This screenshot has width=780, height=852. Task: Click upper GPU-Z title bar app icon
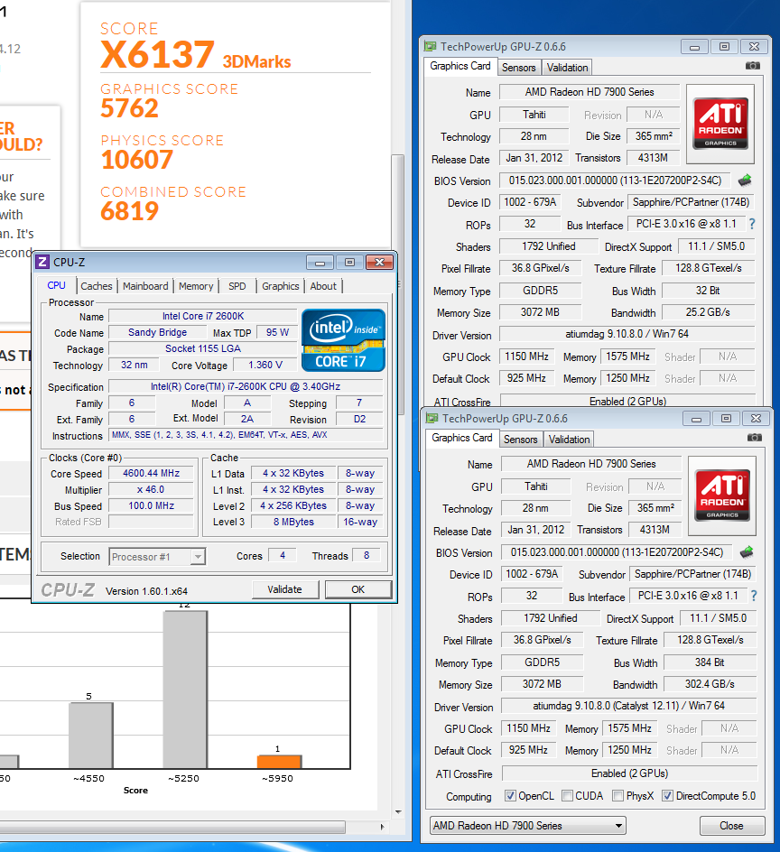[x=431, y=47]
